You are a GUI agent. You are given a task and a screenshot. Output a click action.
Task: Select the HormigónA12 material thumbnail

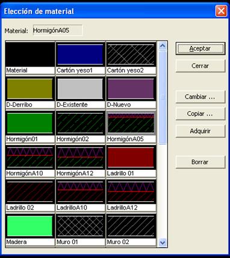pos(80,157)
